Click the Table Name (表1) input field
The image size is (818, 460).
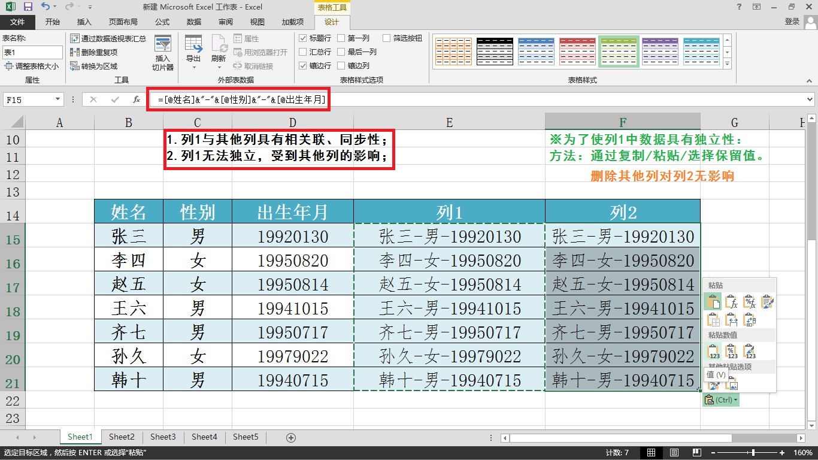click(x=32, y=53)
